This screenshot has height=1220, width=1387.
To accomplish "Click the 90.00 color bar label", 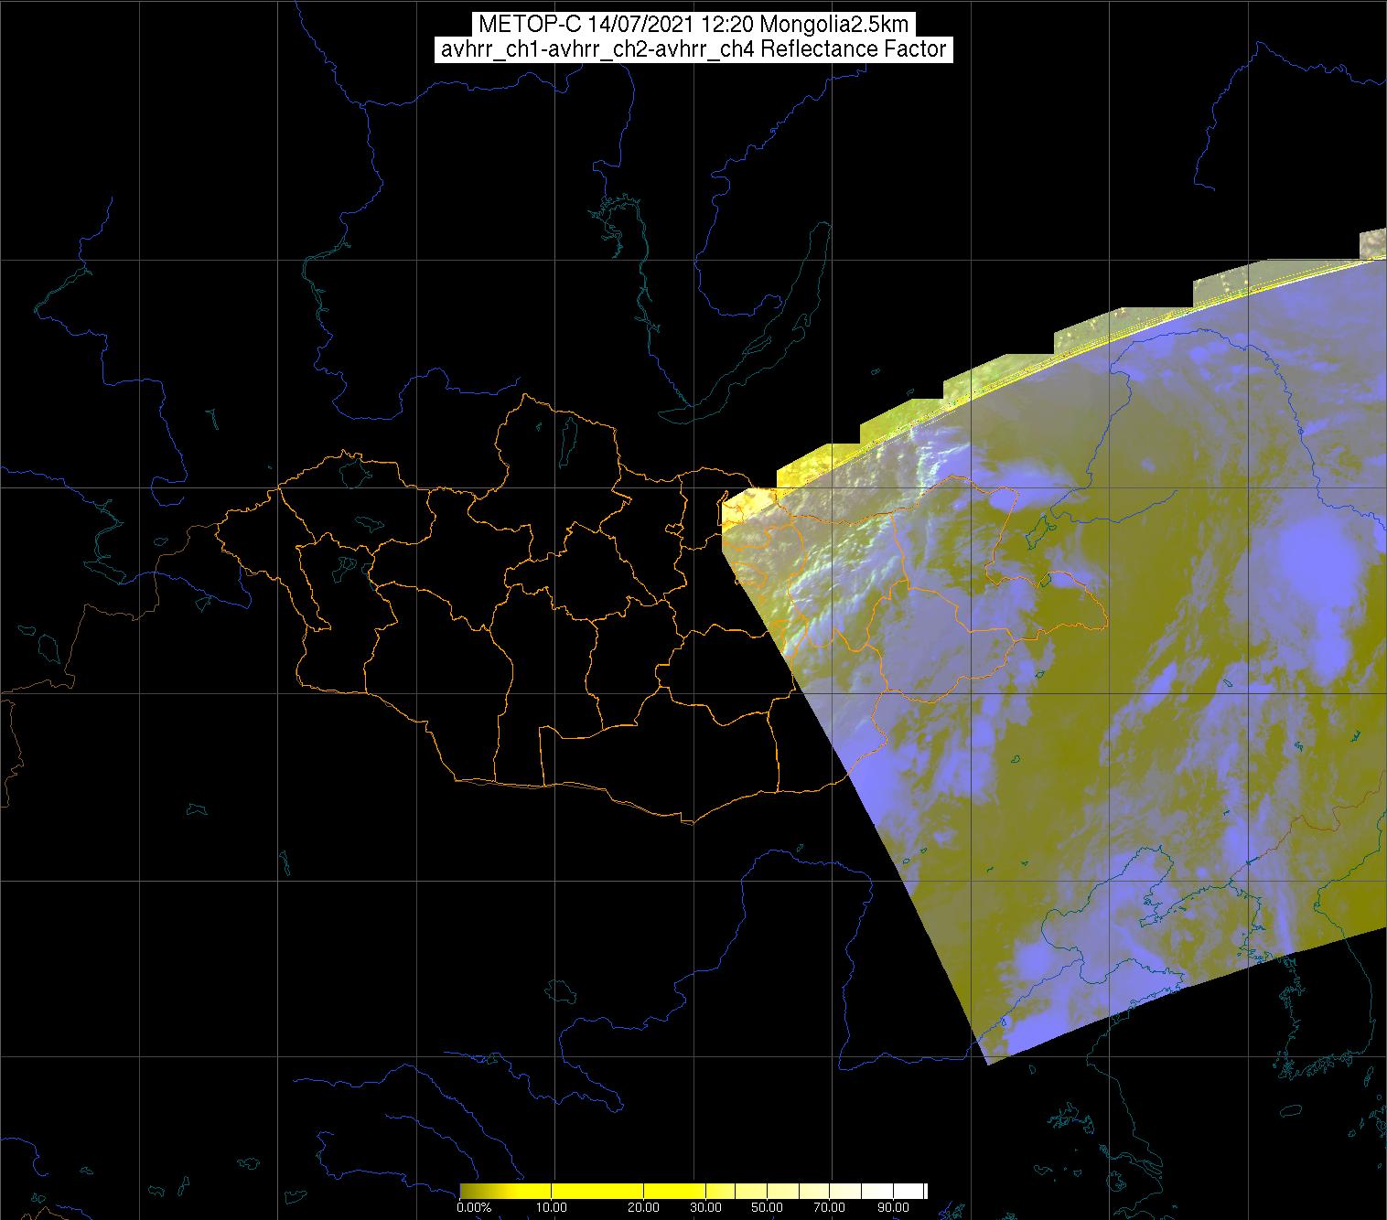I will (x=893, y=1208).
